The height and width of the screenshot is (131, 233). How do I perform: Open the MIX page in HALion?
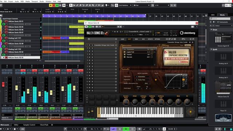(x=143, y=39)
